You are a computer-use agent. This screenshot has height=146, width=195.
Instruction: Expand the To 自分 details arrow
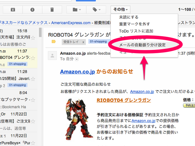tap(77, 59)
